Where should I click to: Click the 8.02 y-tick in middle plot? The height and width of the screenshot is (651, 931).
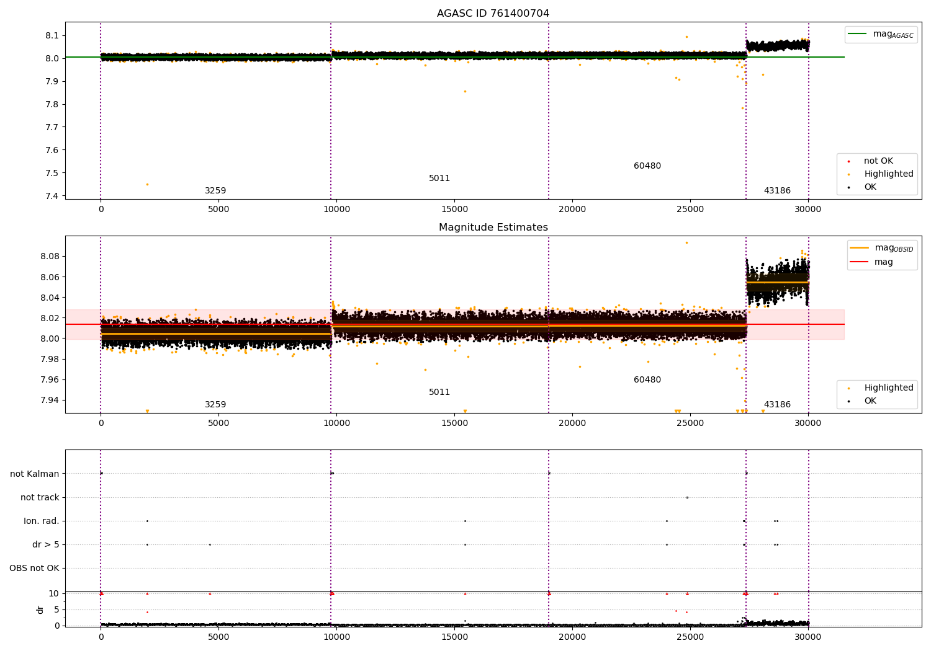point(50,318)
